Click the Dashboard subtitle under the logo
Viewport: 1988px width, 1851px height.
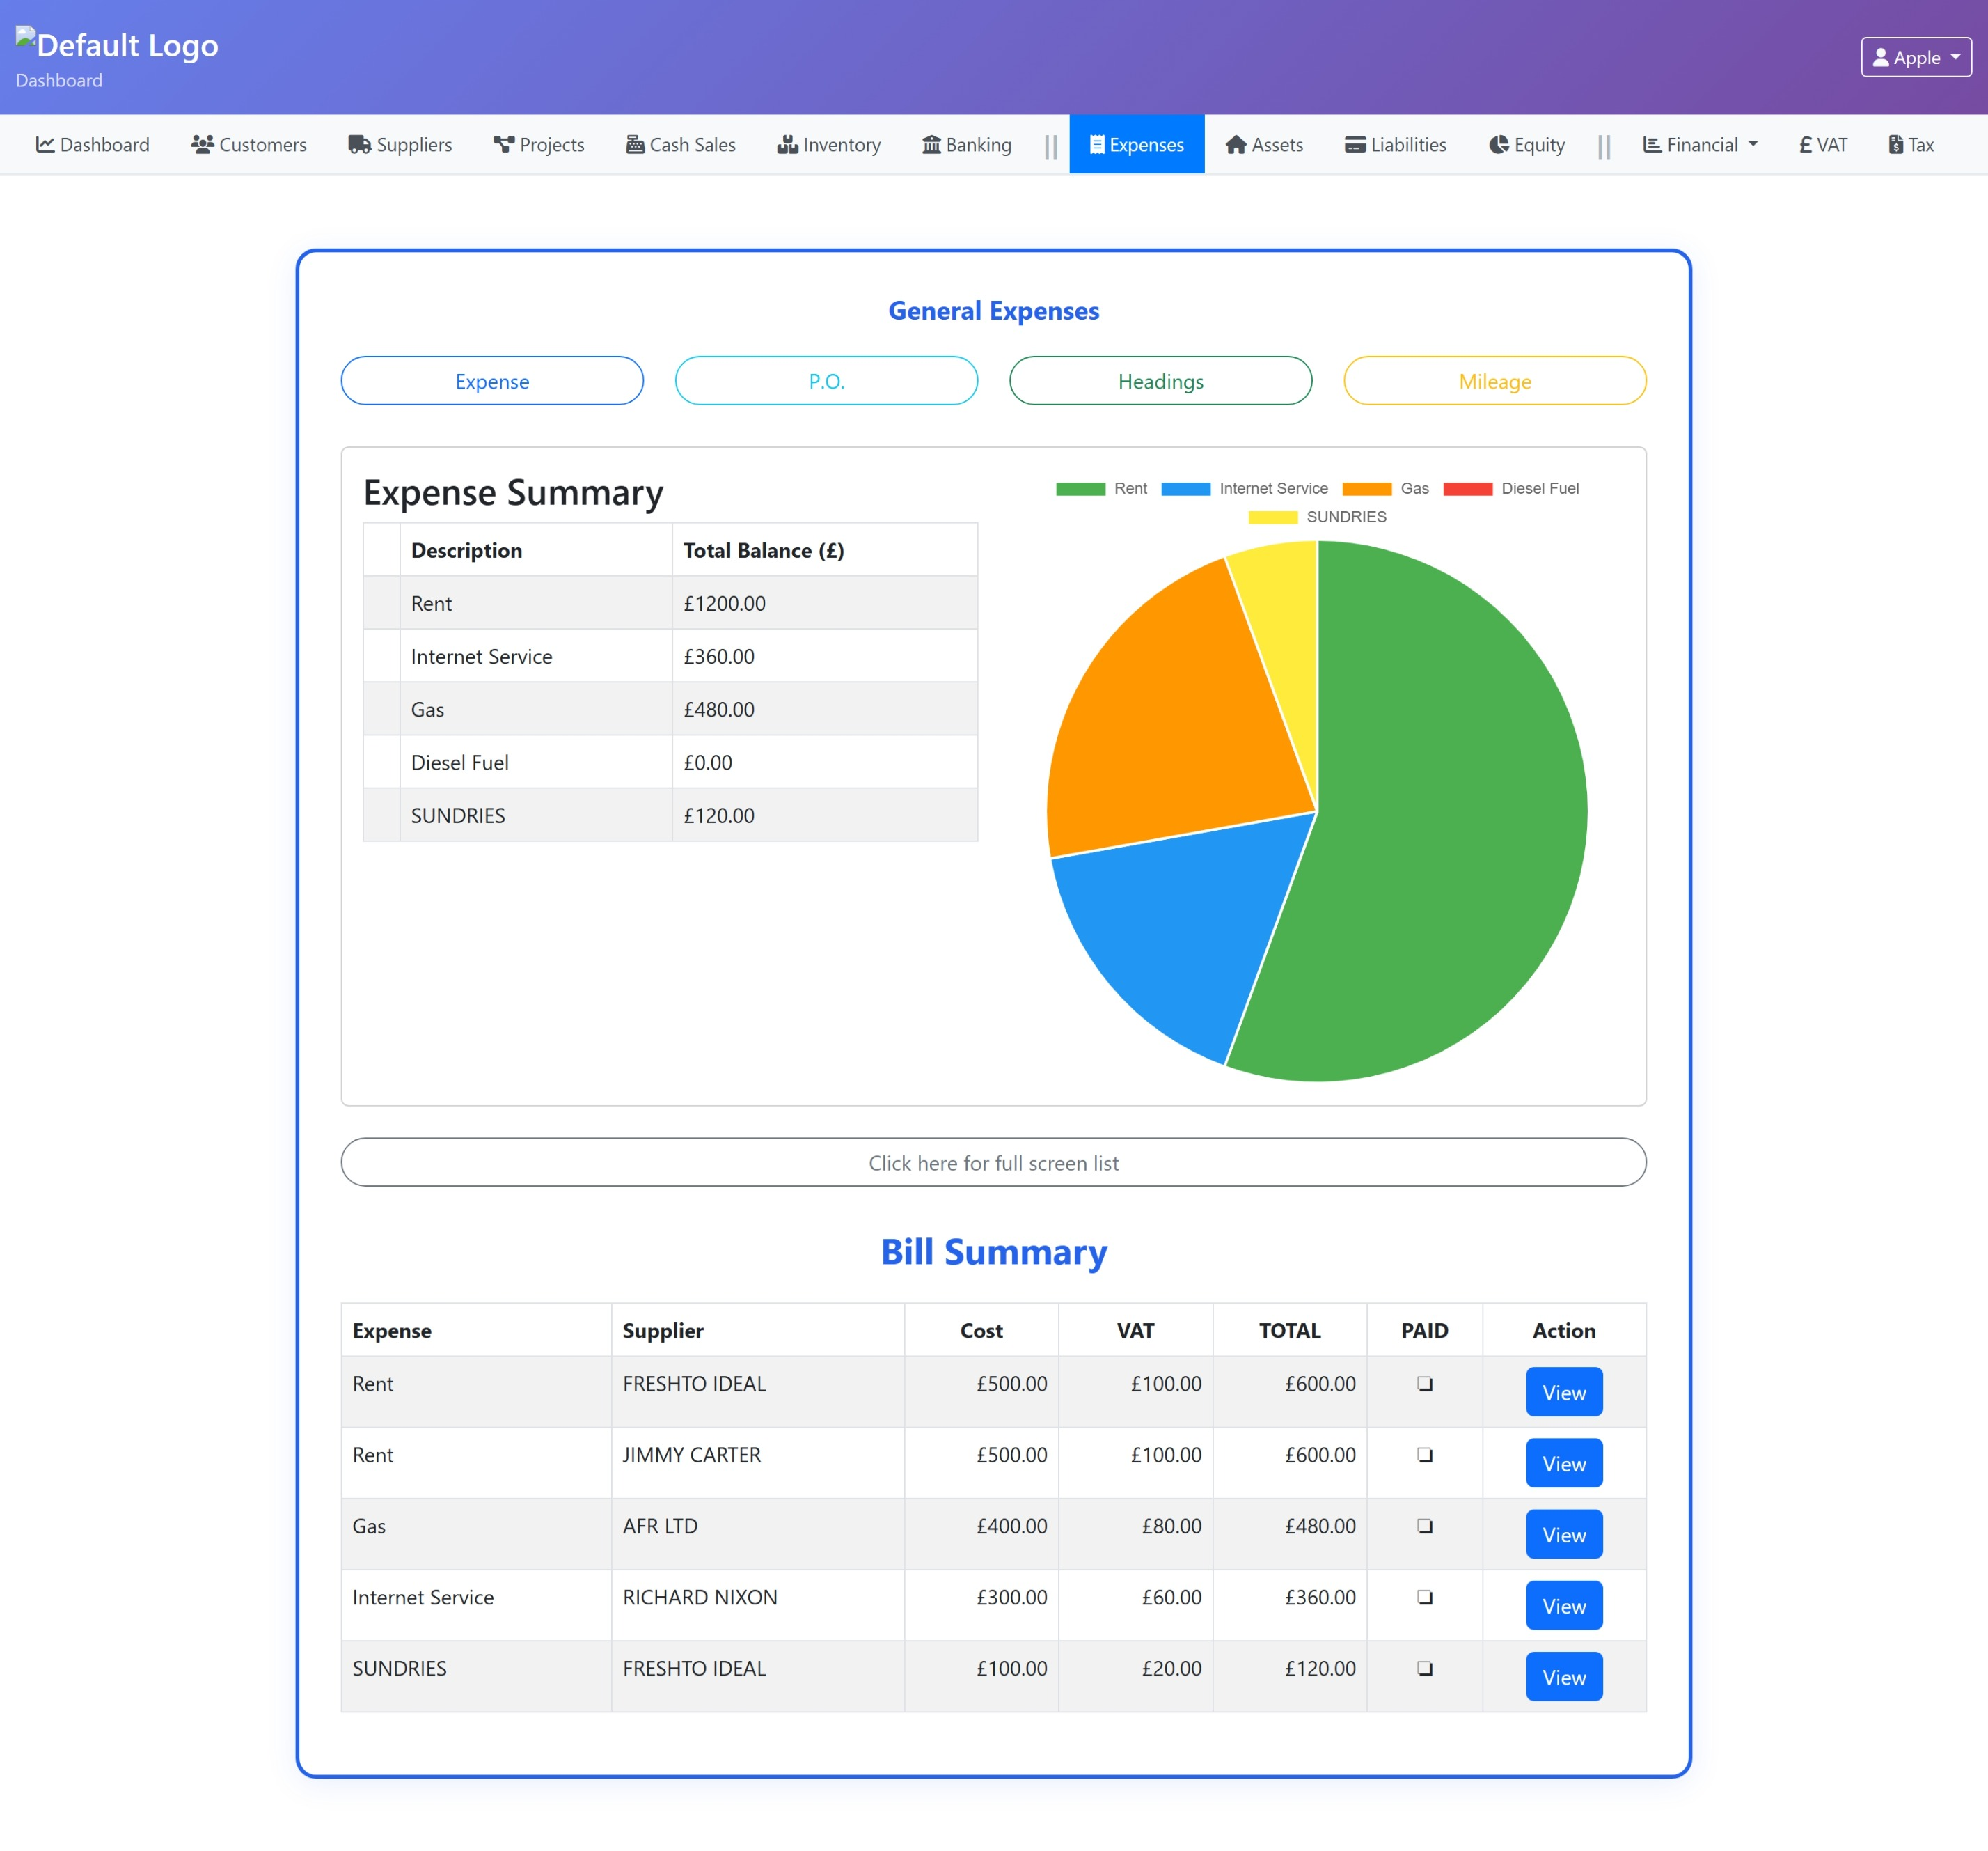[59, 80]
